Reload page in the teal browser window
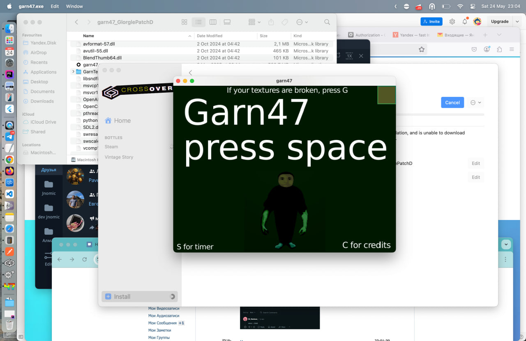The height and width of the screenshot is (341, 526). [x=85, y=259]
